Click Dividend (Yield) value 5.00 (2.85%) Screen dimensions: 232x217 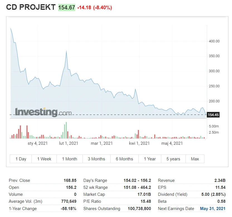(x=213, y=194)
